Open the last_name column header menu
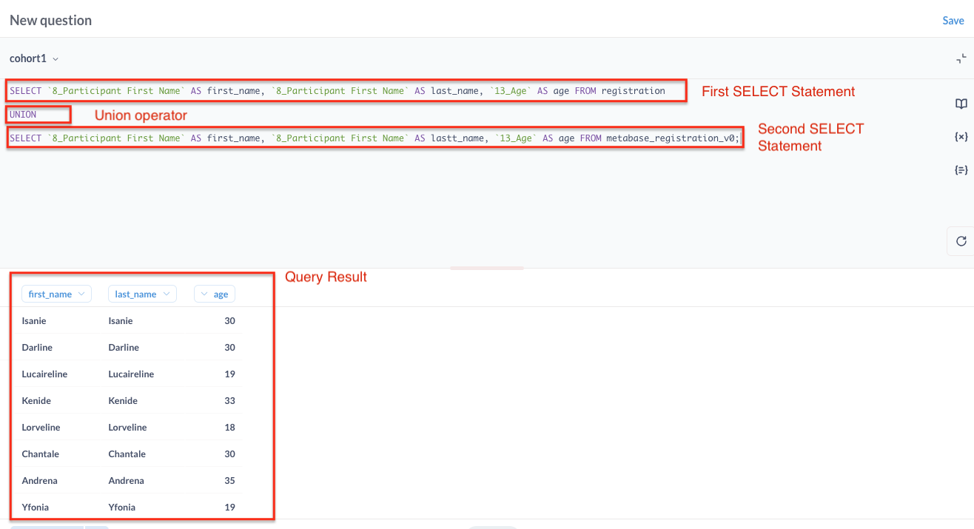974x529 pixels. pos(142,294)
